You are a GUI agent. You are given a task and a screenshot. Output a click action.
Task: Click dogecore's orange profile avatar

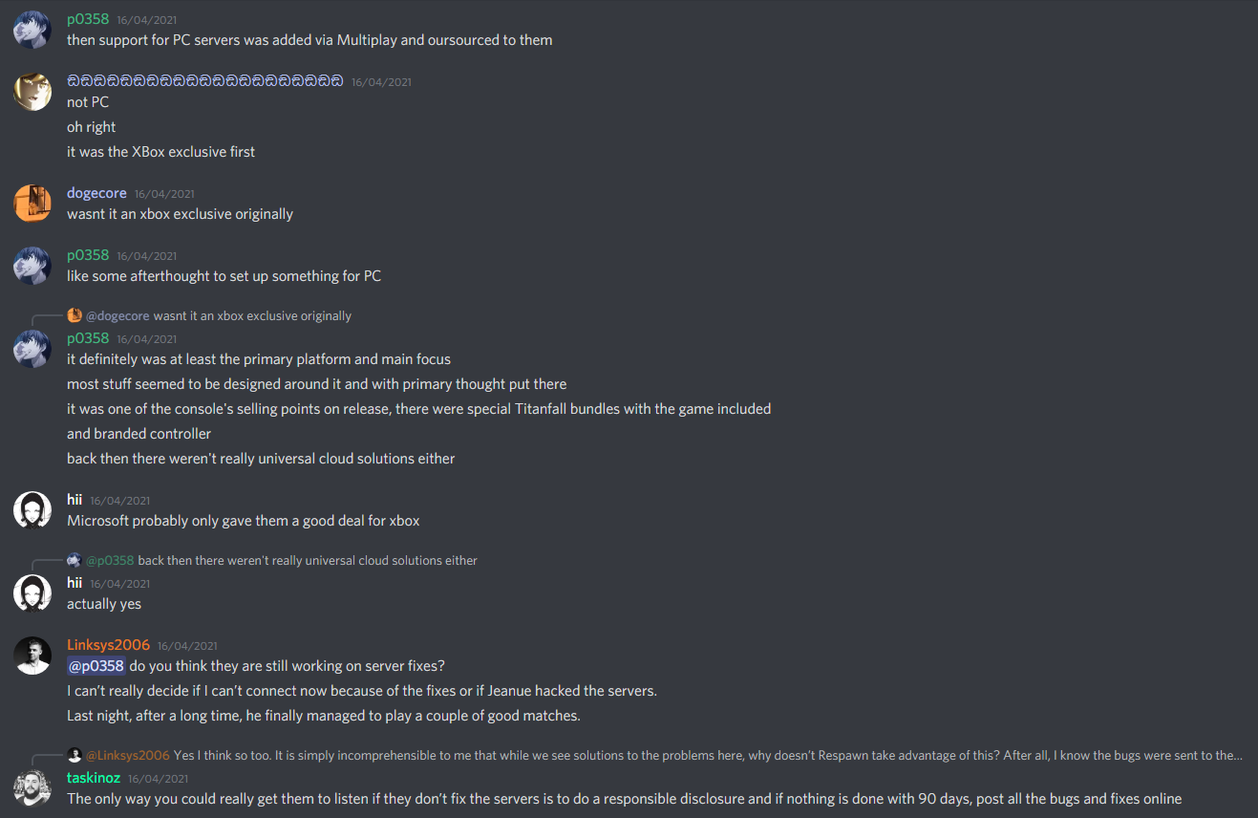coord(32,203)
